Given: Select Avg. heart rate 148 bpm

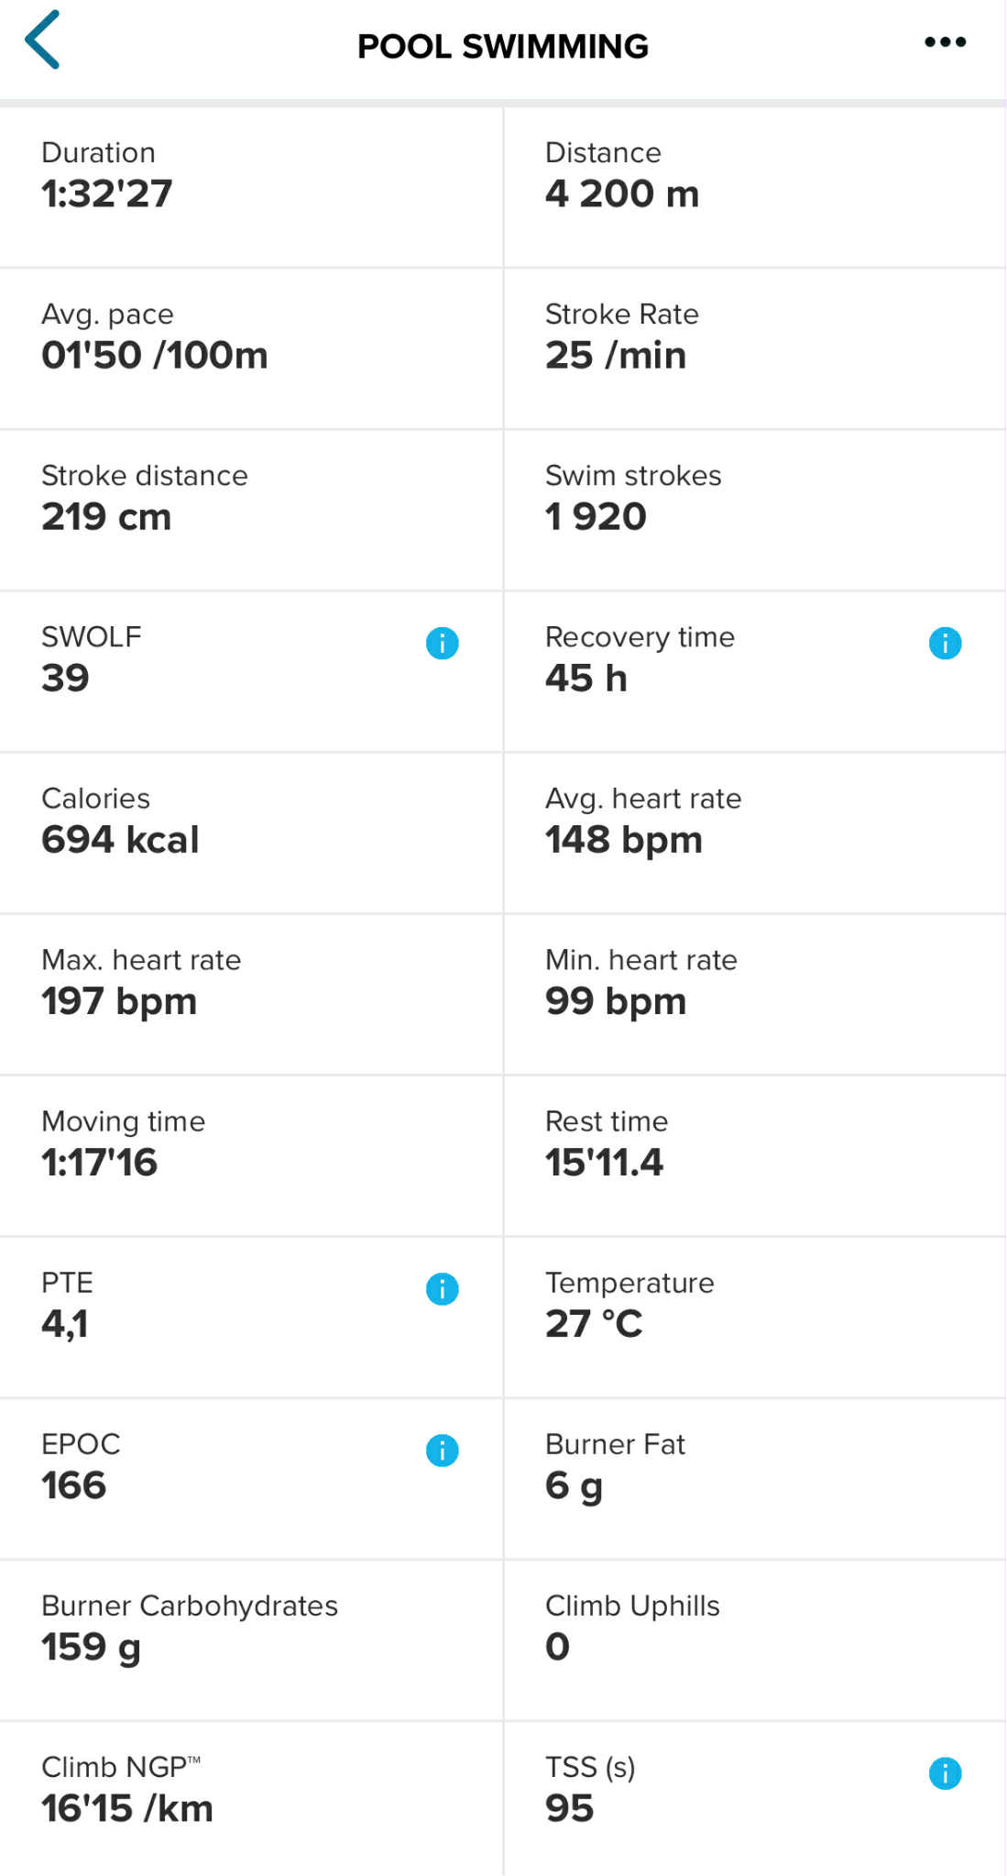Looking at the screenshot, I should pos(754,833).
